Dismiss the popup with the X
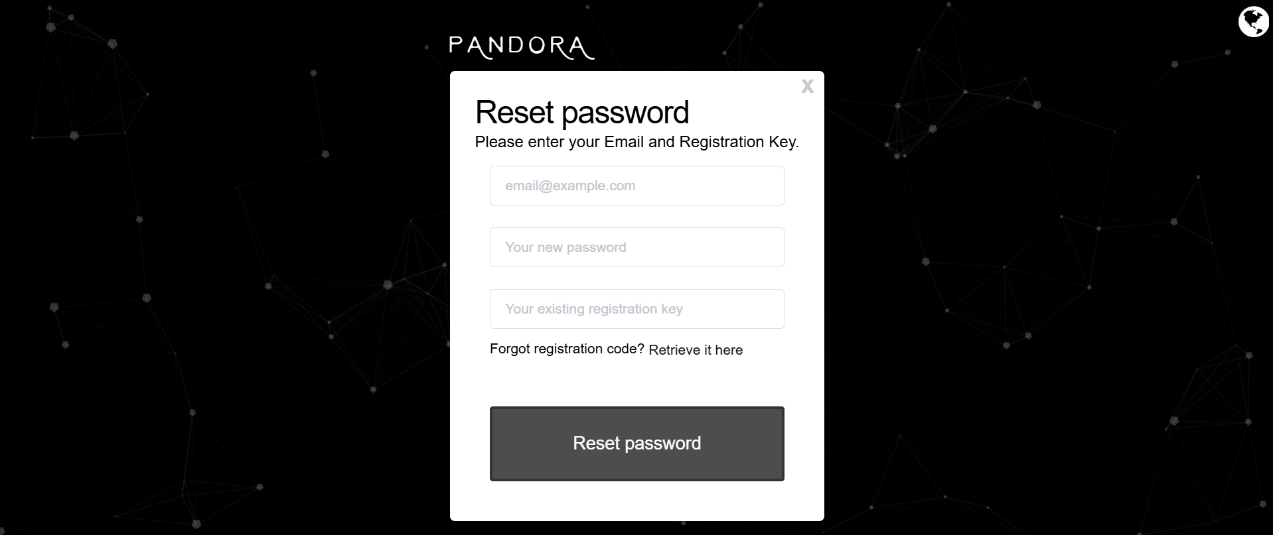 click(x=807, y=86)
